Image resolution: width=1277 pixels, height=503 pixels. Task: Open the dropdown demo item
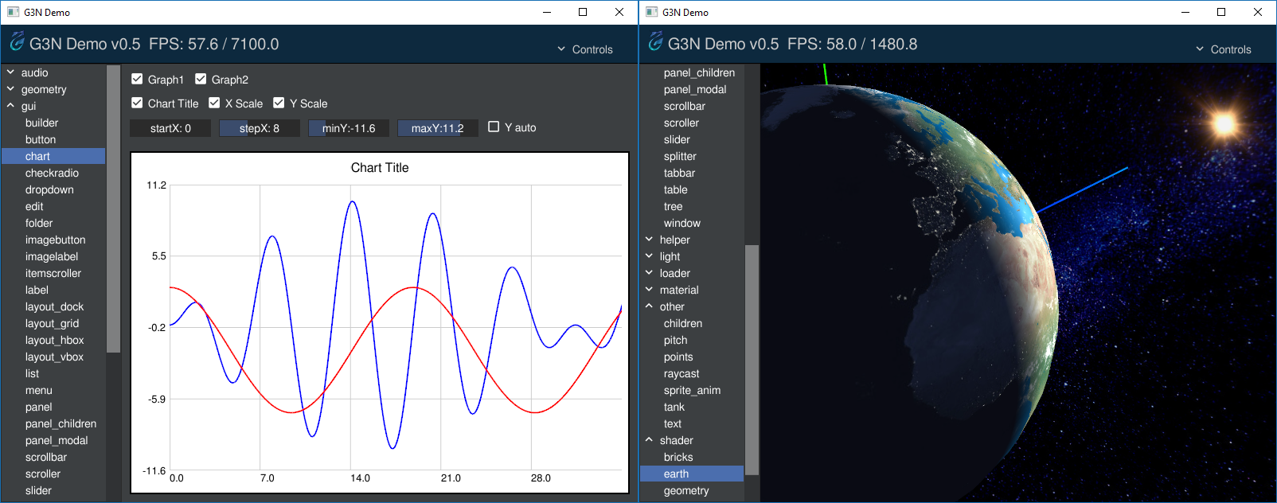pos(53,189)
